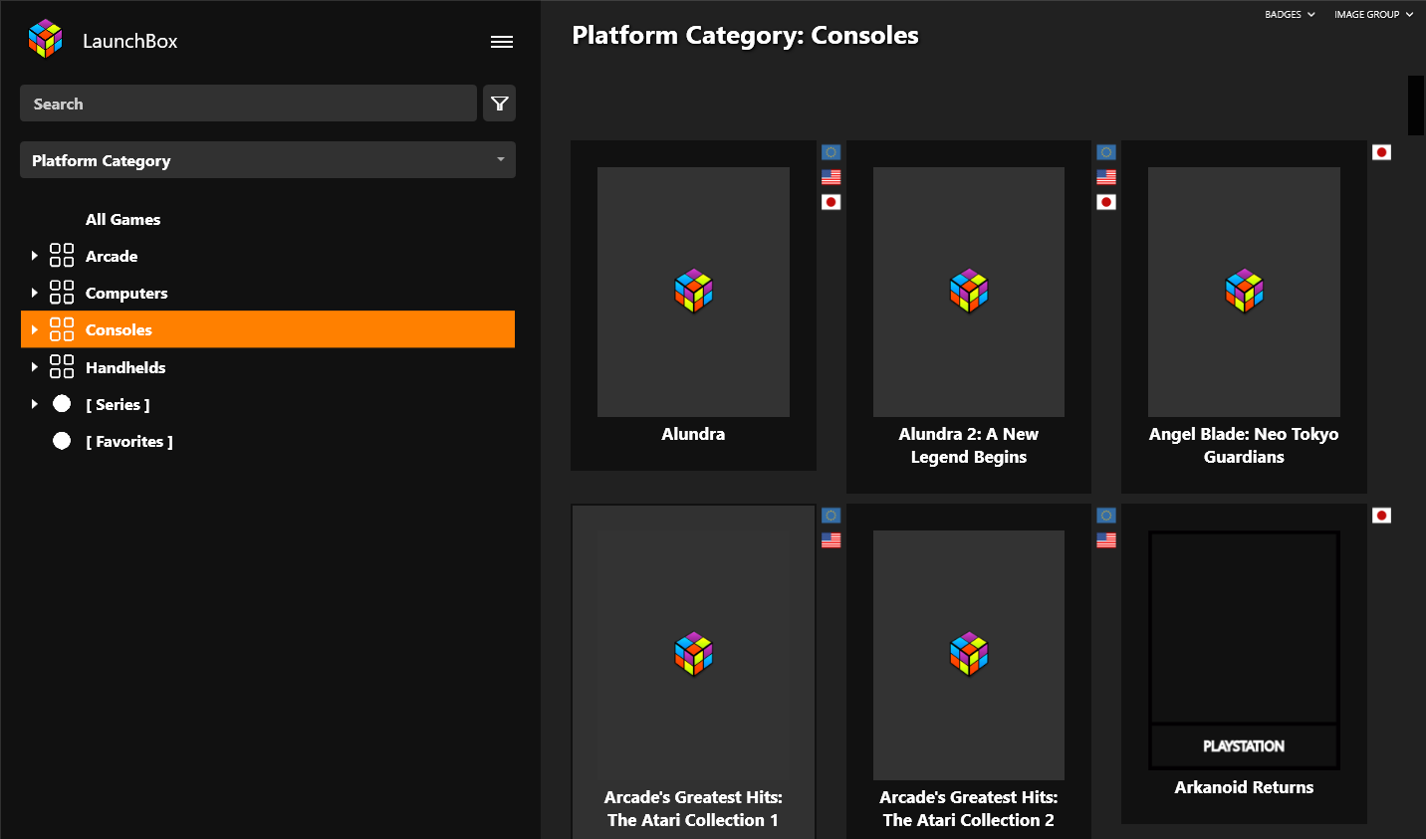Click the Japan flag badge on Angel Blade

(1381, 152)
